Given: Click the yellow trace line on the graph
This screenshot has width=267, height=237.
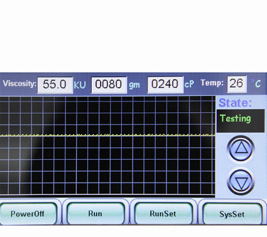Looking at the screenshot, I should (x=107, y=135).
